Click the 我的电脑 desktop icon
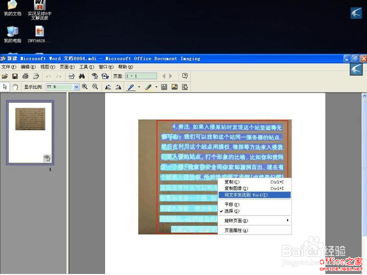367x275 pixels. click(12, 34)
